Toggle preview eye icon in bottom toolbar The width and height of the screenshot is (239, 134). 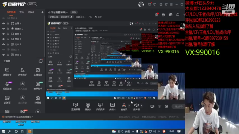pos(160,106)
